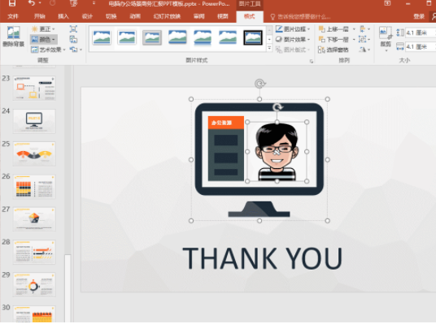Switch to the 审阅 (Review) tab
436x324 pixels.
point(198,16)
